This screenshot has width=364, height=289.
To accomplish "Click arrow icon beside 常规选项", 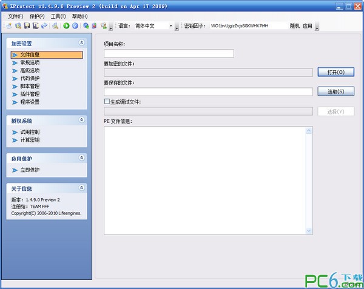I will pos(15,63).
